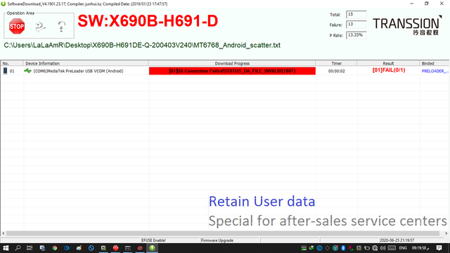The image size is (450, 253).
Task: Open Task View on the taskbar
Action: click(30, 248)
